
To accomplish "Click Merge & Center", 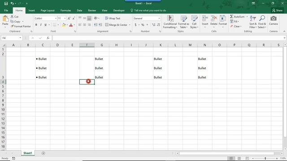I will point(116,25).
